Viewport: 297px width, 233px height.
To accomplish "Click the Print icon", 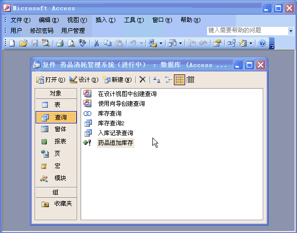I will 60,43.
